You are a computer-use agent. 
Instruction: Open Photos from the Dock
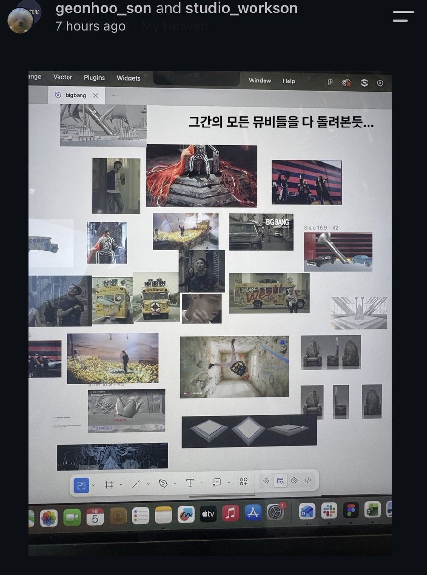[x=49, y=517]
